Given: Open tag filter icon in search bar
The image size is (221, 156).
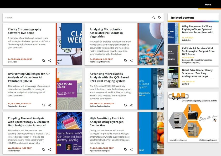Looking at the screenshot, I should (x=160, y=18).
